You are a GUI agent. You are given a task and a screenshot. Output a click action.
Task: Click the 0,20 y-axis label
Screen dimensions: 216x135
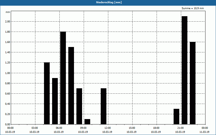tap(8, 114)
